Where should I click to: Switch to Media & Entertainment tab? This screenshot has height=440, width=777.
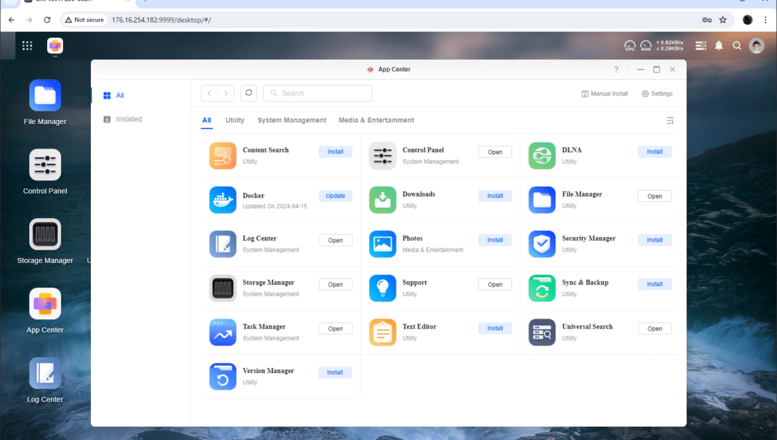point(376,120)
